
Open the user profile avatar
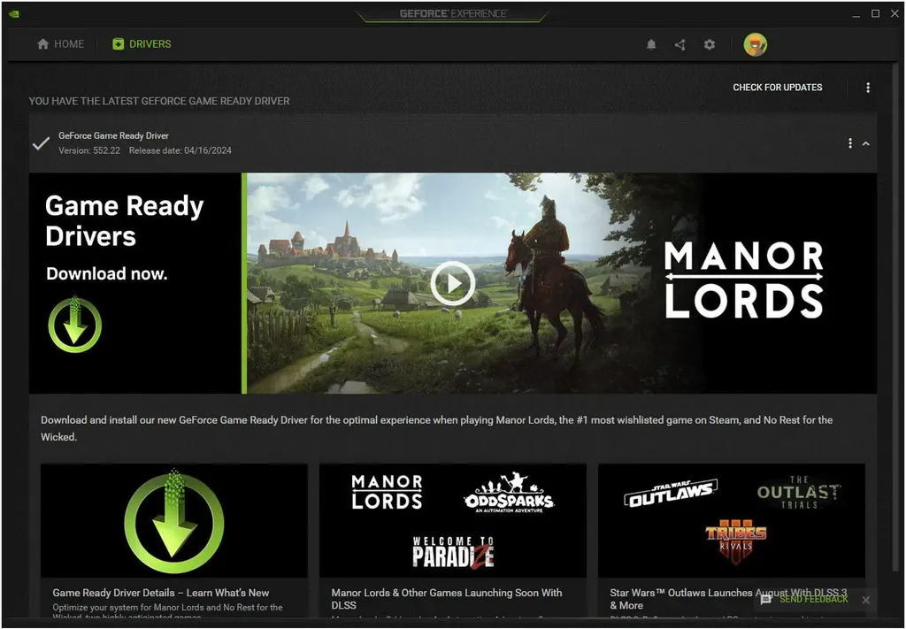[x=756, y=44]
